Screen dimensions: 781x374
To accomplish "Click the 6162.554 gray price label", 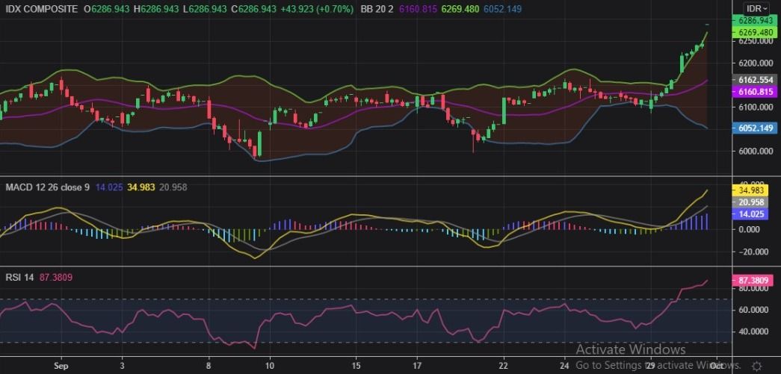I will pos(756,80).
